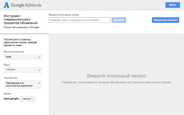
Task: Select the Киев location field
Action: [23, 57]
